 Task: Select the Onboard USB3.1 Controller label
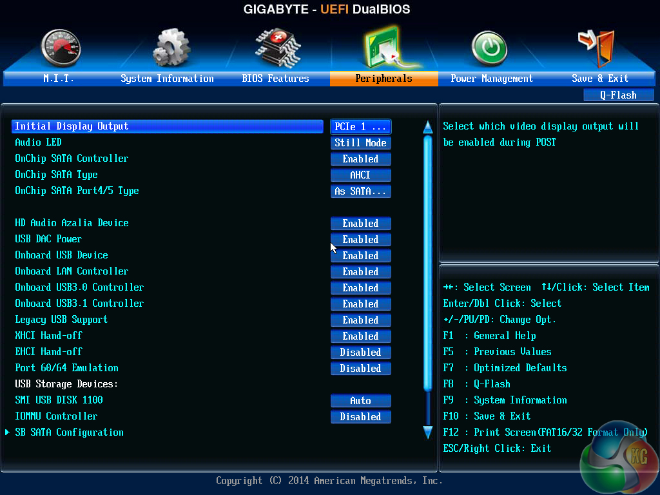point(79,303)
